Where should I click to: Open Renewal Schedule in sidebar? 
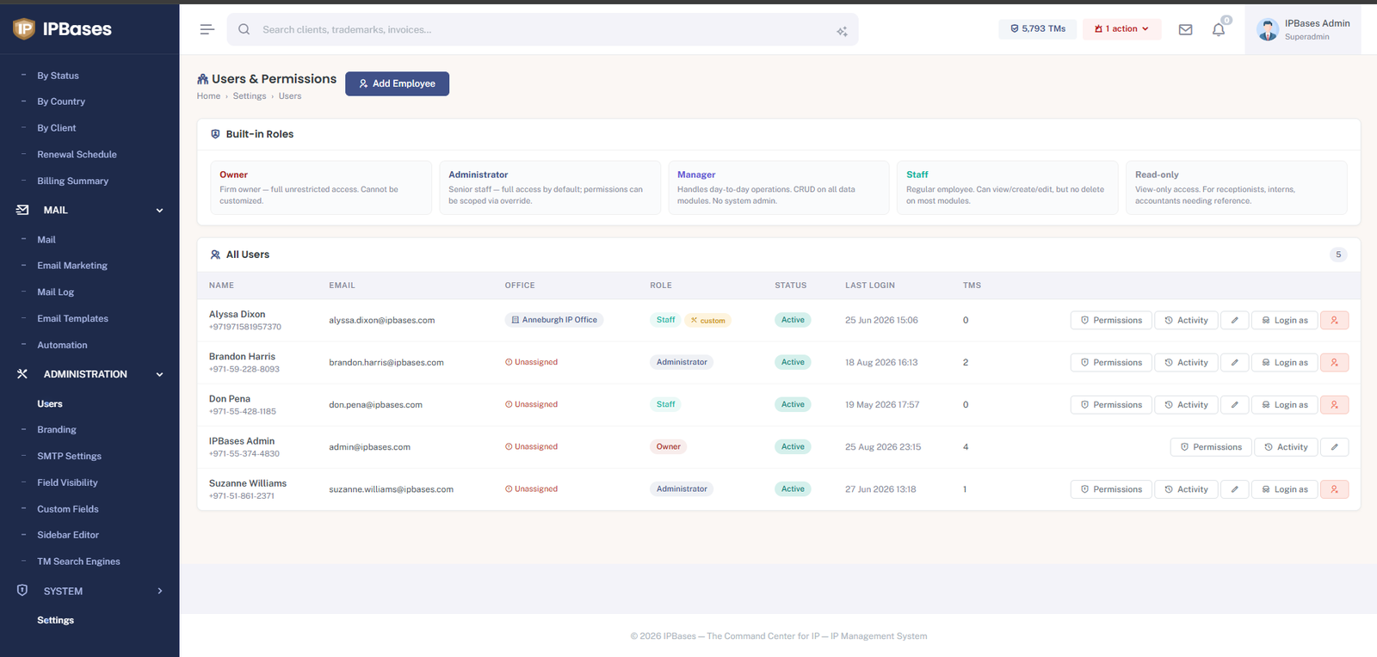coord(77,155)
